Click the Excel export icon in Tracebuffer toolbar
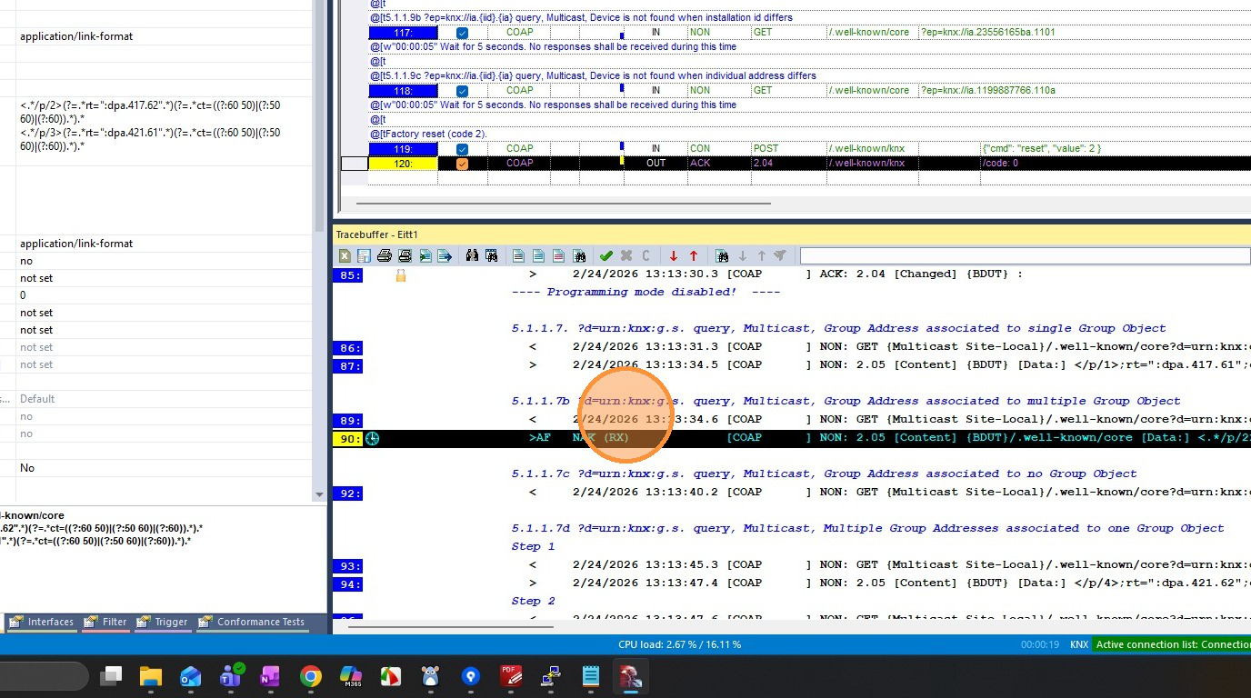1251x698 pixels. point(345,256)
